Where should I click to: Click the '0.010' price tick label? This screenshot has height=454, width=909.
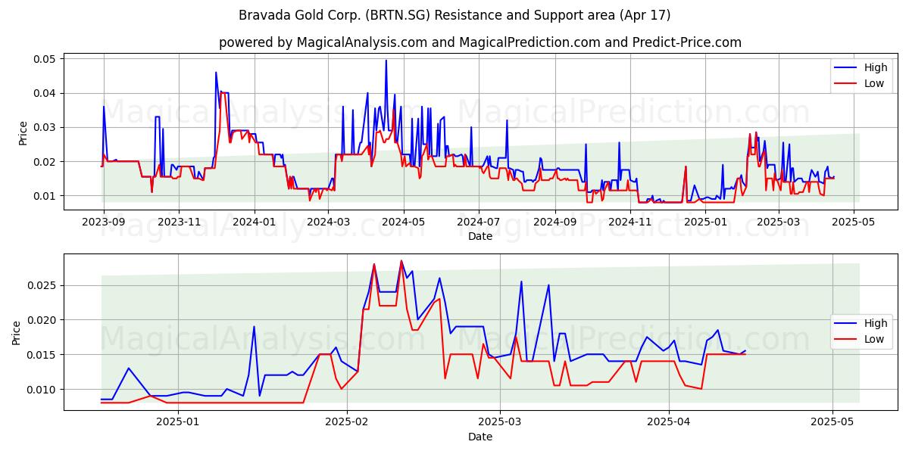tap(42, 390)
